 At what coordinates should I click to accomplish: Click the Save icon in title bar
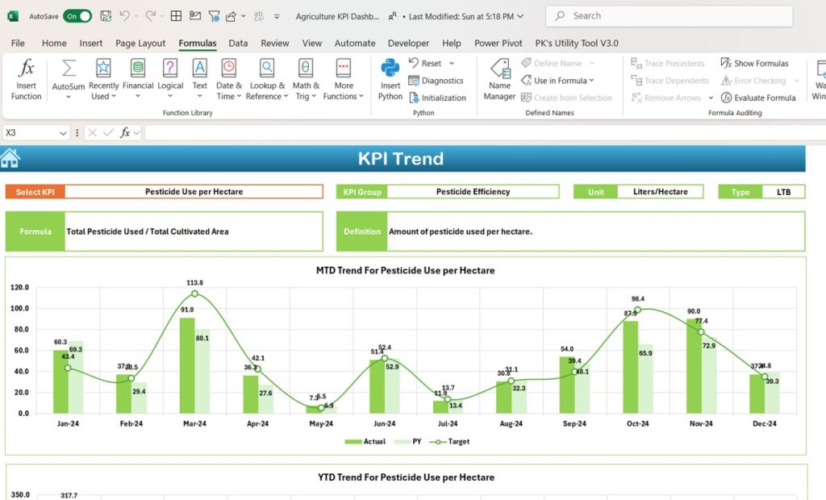106,16
